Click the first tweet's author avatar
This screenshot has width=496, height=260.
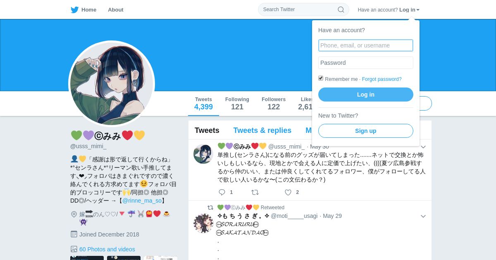pyautogui.click(x=203, y=154)
